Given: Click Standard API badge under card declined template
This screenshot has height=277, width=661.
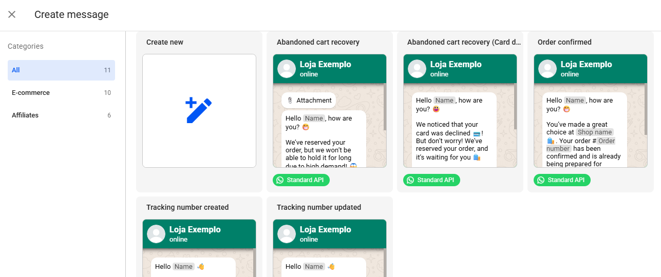Looking at the screenshot, I should [x=432, y=180].
